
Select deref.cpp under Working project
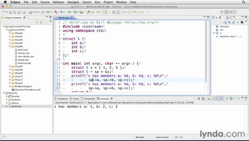[x=16, y=106]
